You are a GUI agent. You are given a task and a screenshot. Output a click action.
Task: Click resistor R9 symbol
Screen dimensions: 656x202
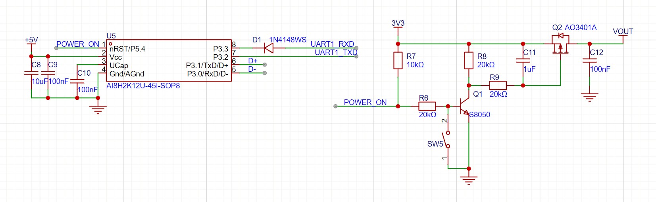coord(498,85)
